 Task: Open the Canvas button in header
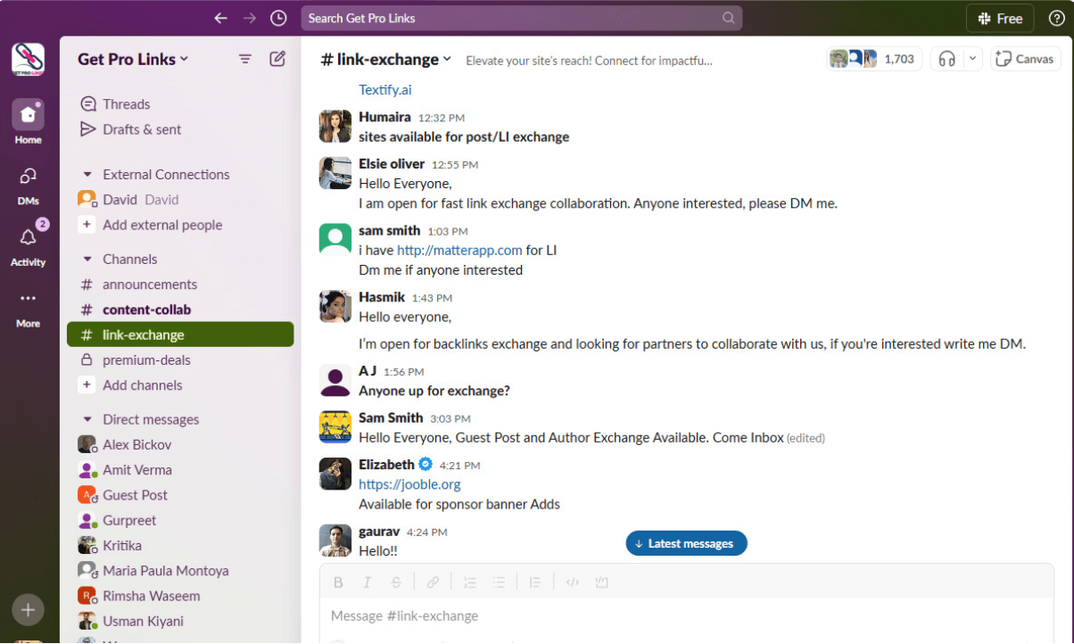click(x=1025, y=59)
